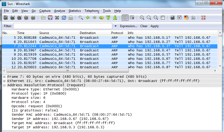Go to specific packet number icon

click(101, 18)
